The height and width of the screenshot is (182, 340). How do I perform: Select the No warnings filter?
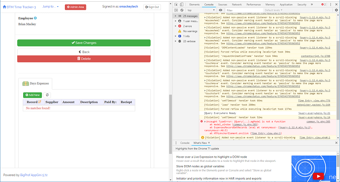click(x=188, y=31)
